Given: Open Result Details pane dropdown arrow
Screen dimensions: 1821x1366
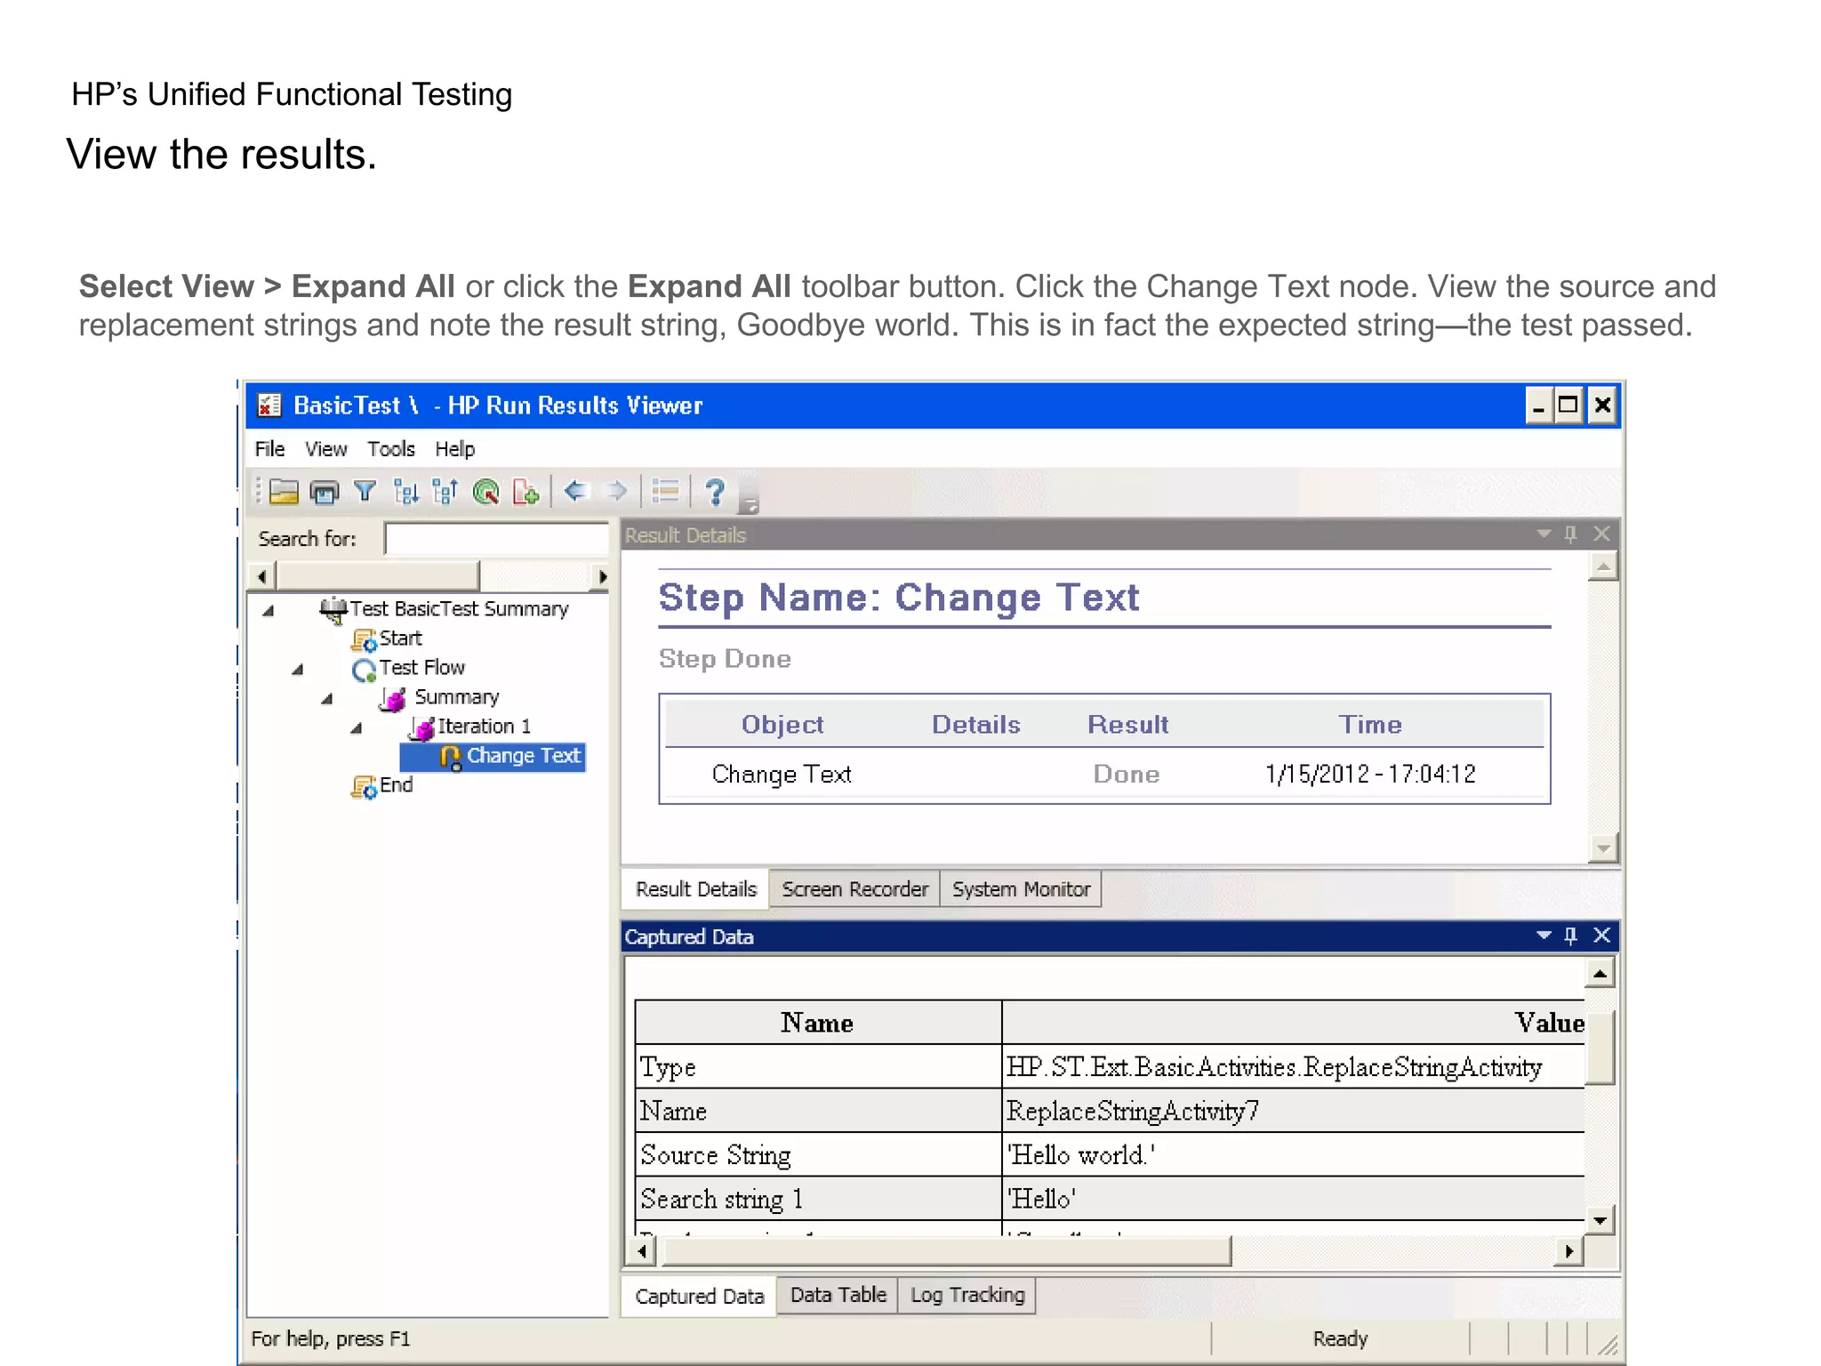Looking at the screenshot, I should 1544,534.
